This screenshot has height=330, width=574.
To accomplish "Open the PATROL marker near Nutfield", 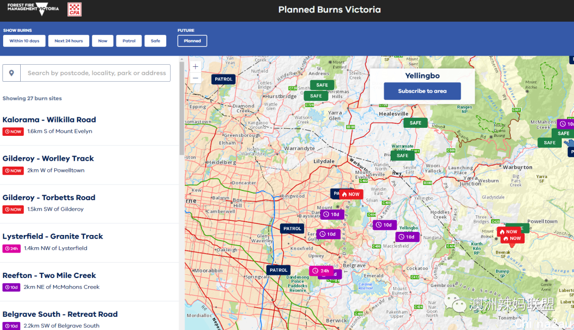I will click(x=223, y=79).
